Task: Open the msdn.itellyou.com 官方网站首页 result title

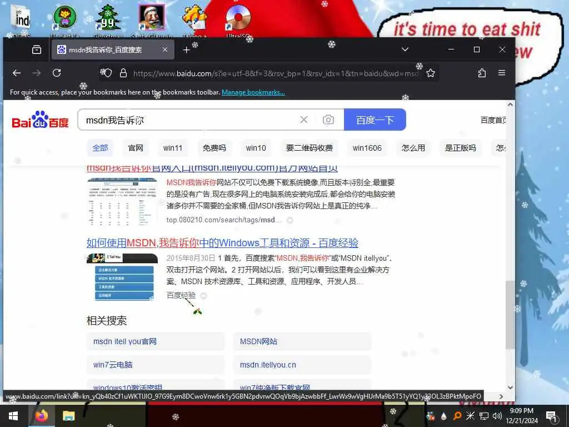Action: pyautogui.click(x=212, y=168)
